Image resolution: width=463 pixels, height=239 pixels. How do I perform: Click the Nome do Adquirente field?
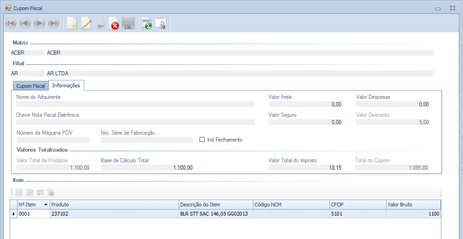pyautogui.click(x=135, y=104)
